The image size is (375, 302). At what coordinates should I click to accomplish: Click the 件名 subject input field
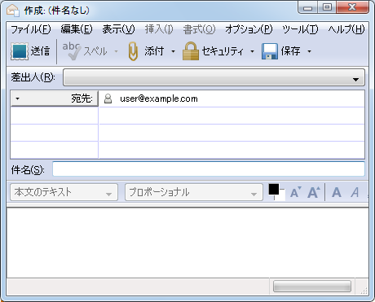(x=209, y=169)
